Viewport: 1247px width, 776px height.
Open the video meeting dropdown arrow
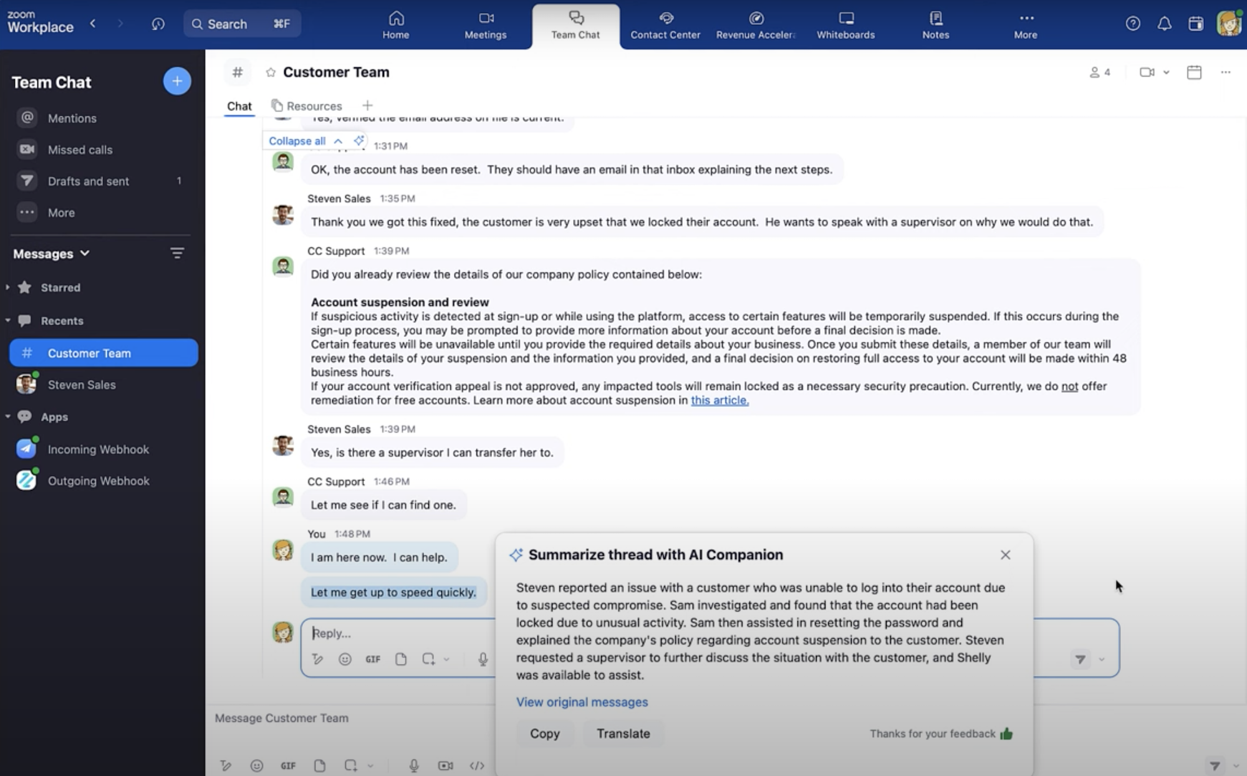(1166, 72)
